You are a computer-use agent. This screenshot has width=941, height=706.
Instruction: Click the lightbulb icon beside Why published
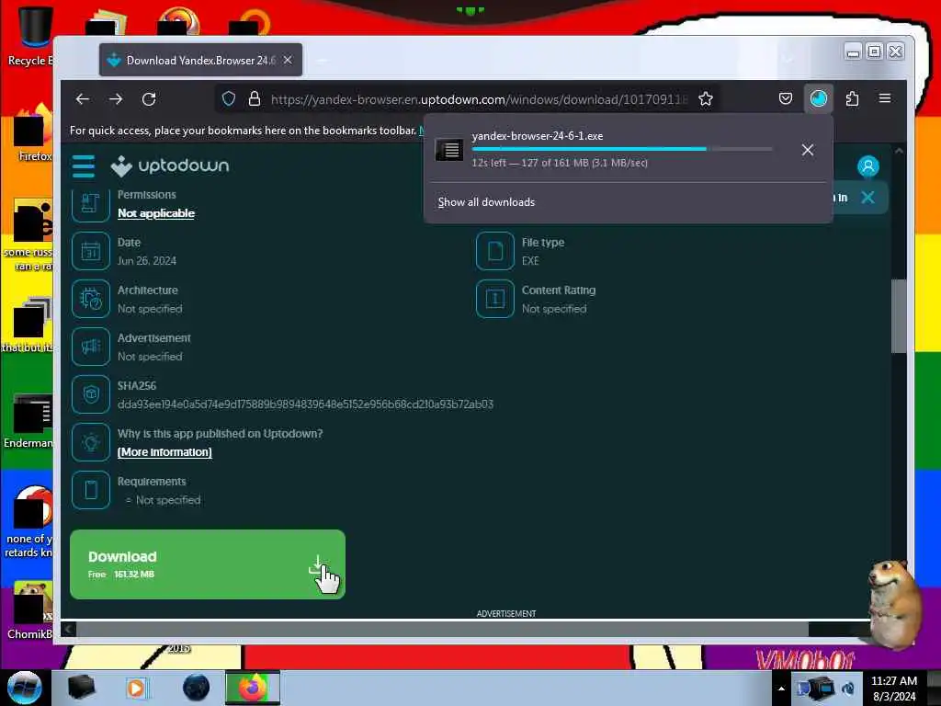[91, 442]
